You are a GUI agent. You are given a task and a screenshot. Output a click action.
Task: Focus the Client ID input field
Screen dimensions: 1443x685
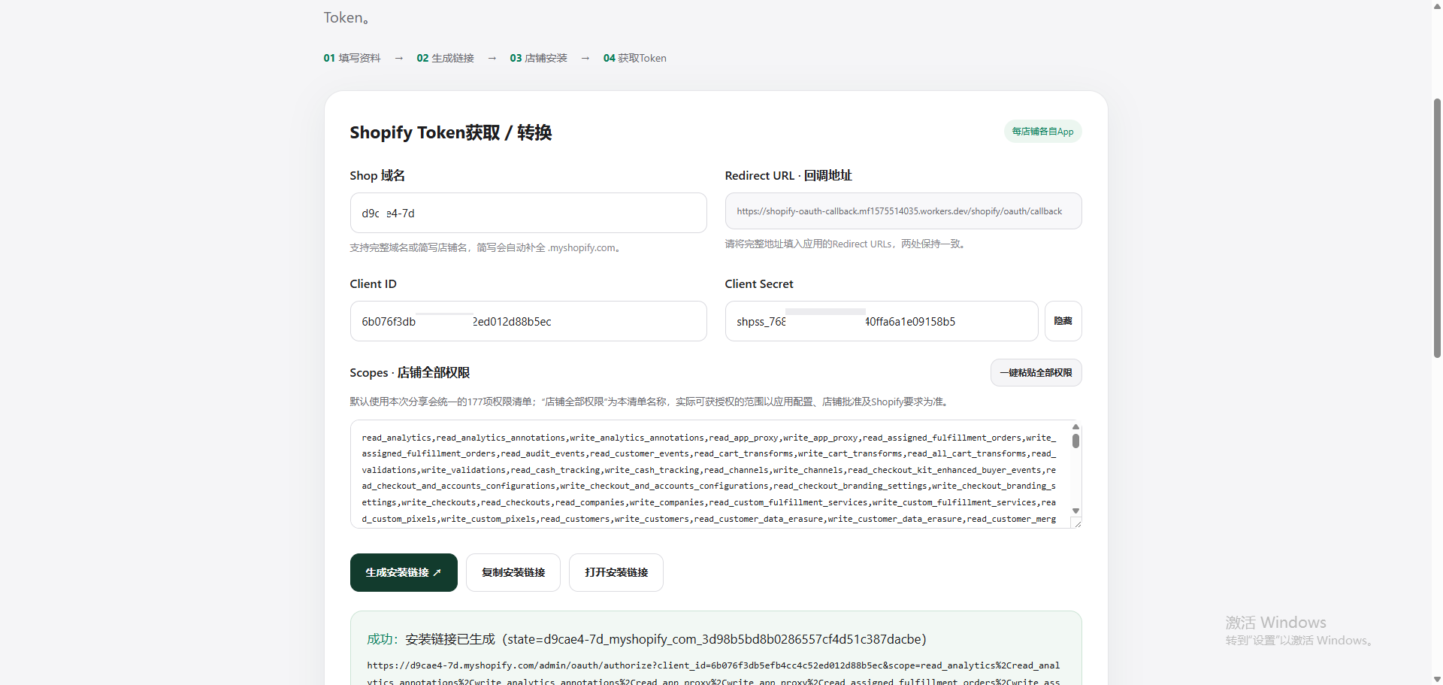tap(528, 321)
